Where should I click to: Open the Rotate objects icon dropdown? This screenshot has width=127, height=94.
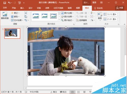click(92, 20)
